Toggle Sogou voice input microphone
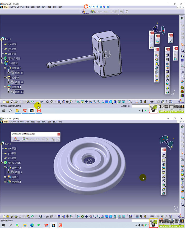Image resolution: width=185 pixels, height=230 pixels. [x=97, y=7]
